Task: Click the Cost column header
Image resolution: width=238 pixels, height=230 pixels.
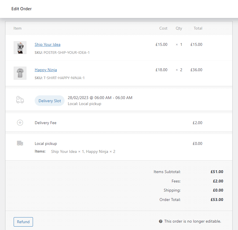Action: coord(163,28)
